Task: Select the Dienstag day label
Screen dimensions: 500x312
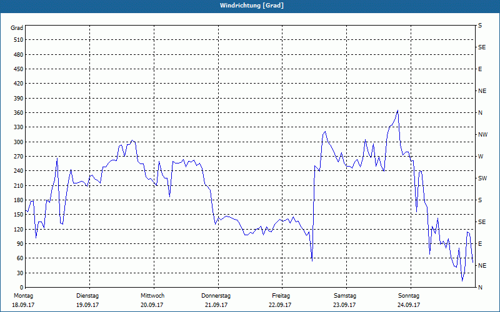Action: click(87, 296)
